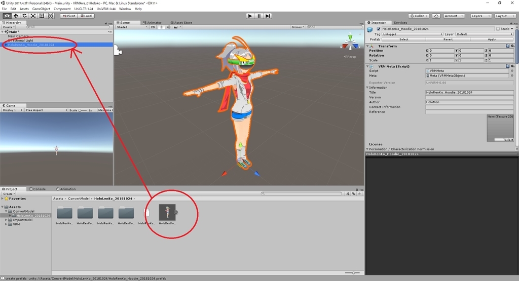Click the prefab cube icon in Inspector
The image size is (519, 281).
[x=370, y=29]
